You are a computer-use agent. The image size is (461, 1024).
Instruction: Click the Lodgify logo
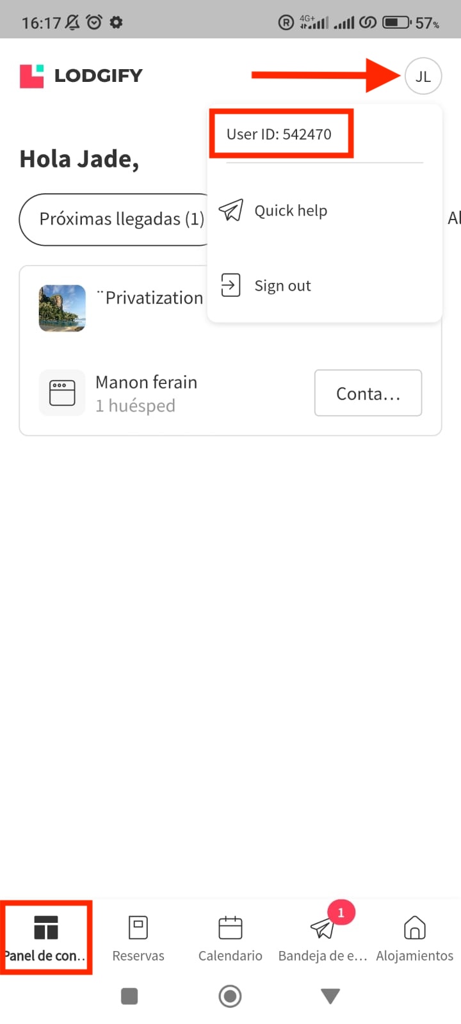[81, 76]
